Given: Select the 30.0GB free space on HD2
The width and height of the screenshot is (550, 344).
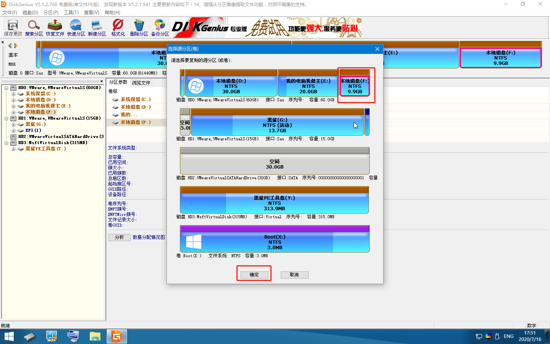Looking at the screenshot, I should (x=275, y=161).
